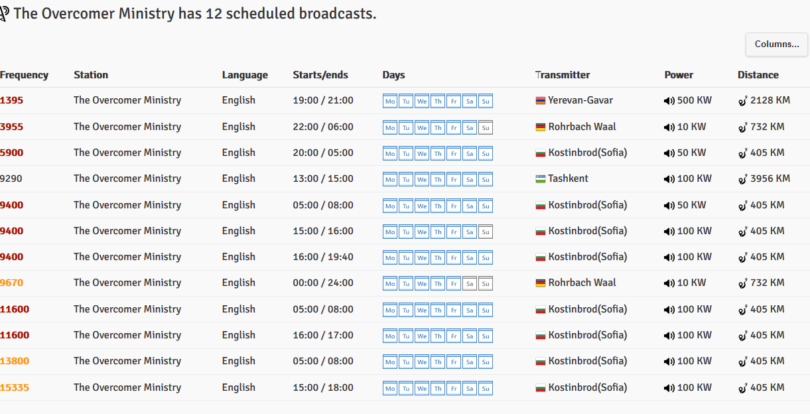Click the German flag in the 3955 row
810x414 pixels.
[540, 127]
